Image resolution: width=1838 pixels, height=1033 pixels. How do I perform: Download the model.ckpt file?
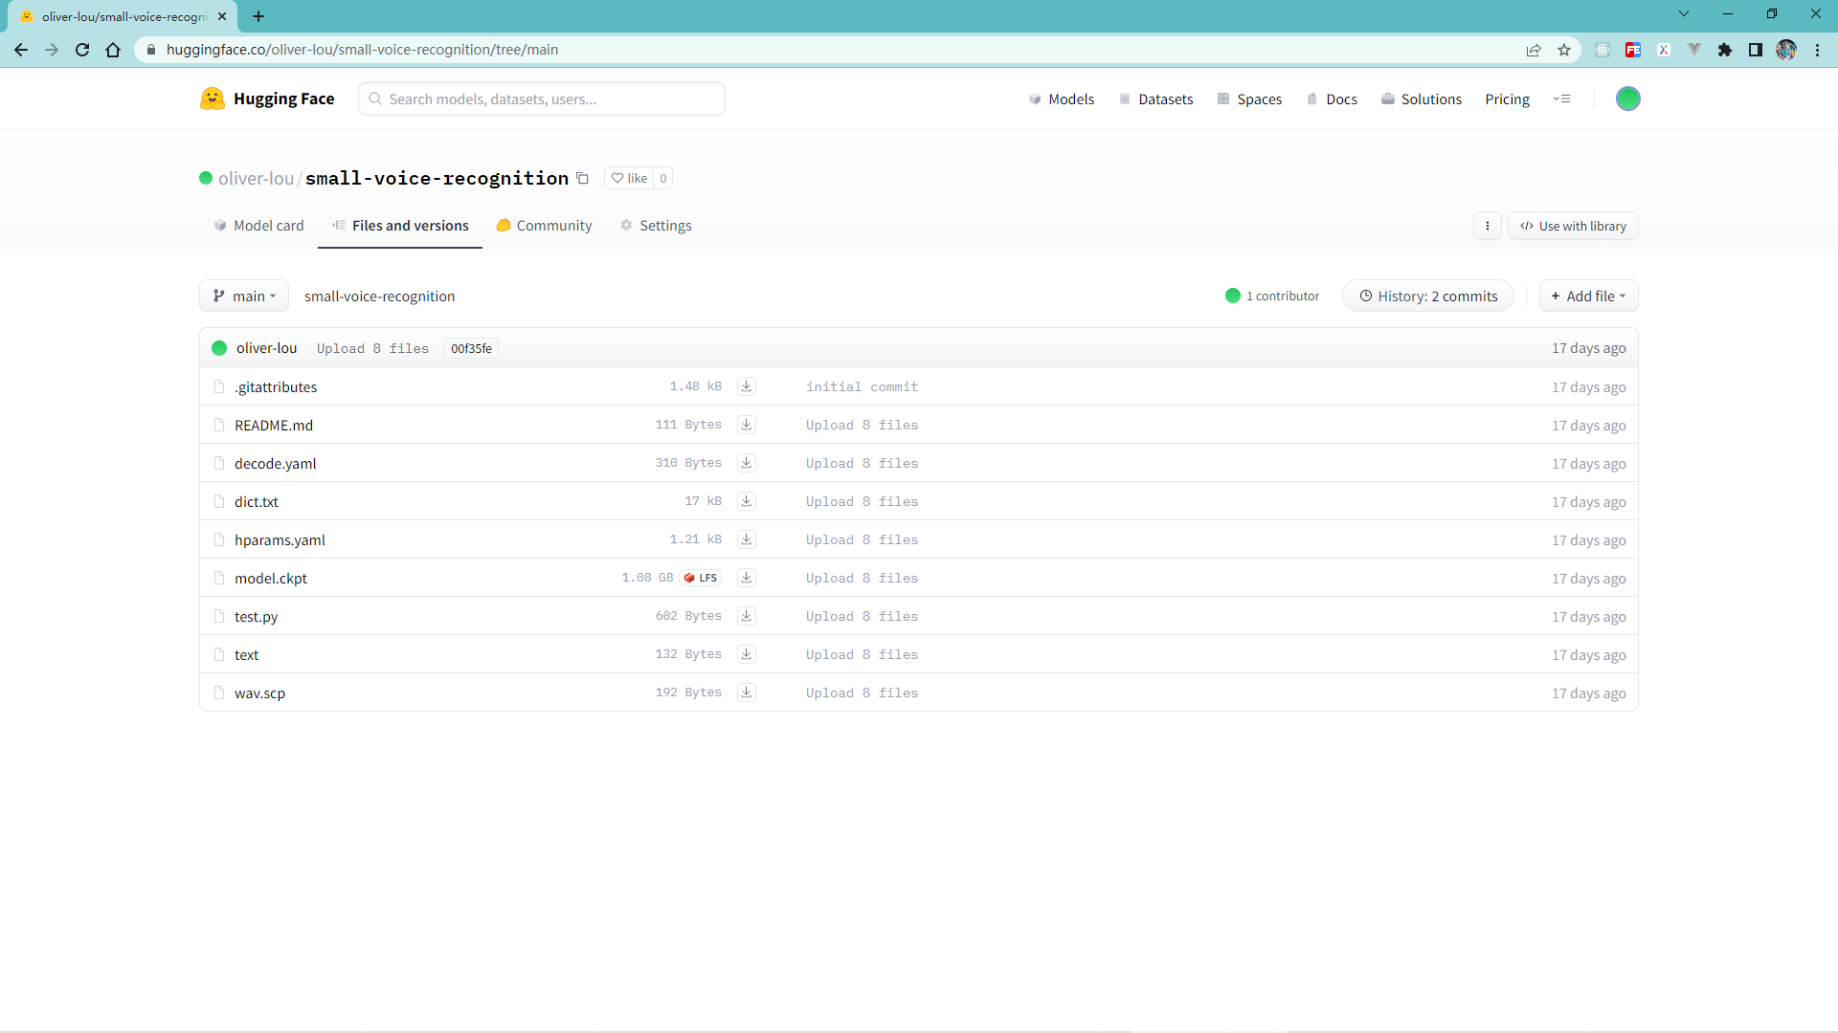pos(747,578)
